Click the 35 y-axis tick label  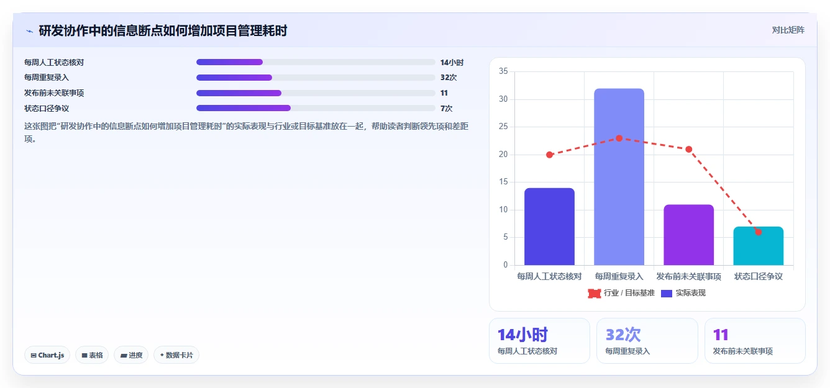503,72
